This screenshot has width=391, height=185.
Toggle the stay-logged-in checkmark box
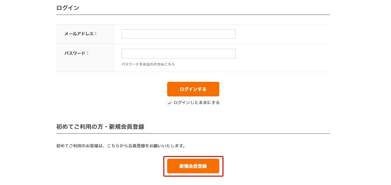click(x=169, y=103)
